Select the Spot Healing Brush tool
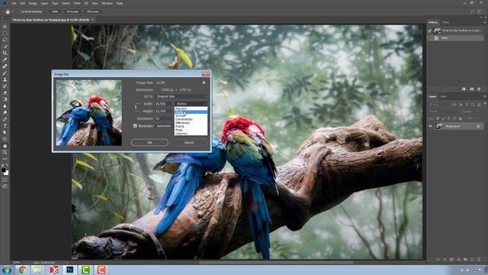The width and height of the screenshot is (488, 275). (x=5, y=66)
